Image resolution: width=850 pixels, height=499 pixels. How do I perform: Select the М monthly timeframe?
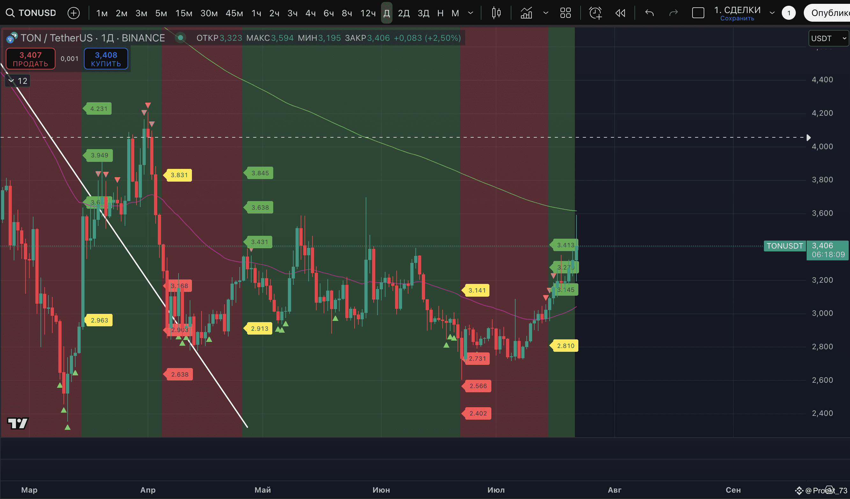coord(455,13)
